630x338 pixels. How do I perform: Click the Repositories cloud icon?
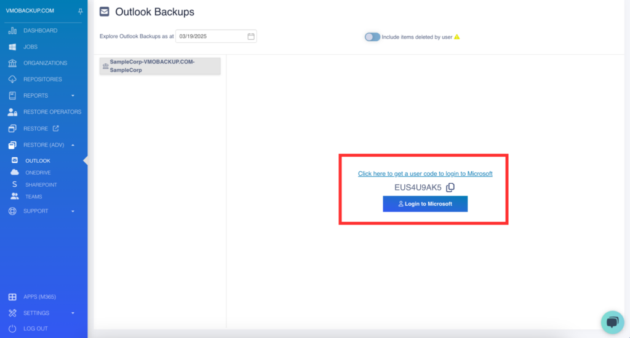(x=12, y=79)
